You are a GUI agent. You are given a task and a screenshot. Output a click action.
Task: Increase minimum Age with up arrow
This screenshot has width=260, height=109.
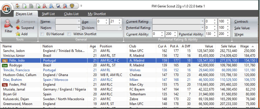click(107, 20)
